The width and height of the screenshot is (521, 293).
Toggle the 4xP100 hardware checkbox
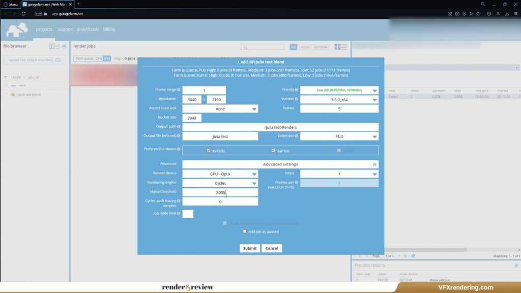point(273,151)
